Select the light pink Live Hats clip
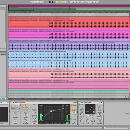Viewport: 130px width, 130px height. point(69,73)
